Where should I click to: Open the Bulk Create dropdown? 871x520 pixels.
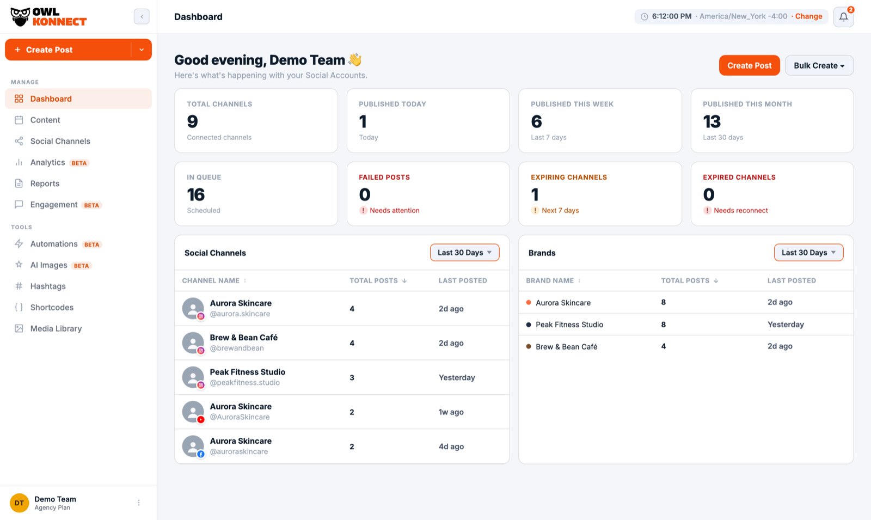tap(819, 65)
